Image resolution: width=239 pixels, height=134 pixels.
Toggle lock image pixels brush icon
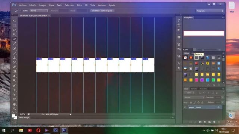(x=195, y=103)
